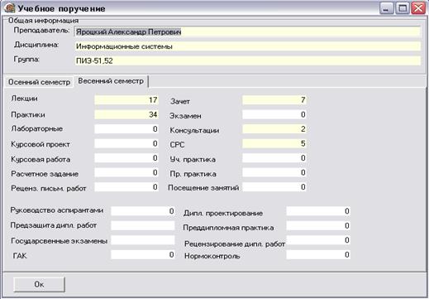
Task: Click the Практики hours field
Action: click(x=126, y=114)
